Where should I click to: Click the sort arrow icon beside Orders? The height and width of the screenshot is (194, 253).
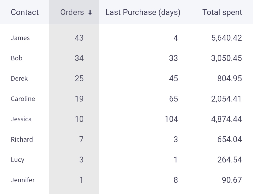point(90,13)
